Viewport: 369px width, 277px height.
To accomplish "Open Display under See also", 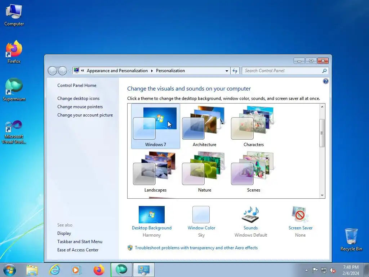I will [x=64, y=233].
